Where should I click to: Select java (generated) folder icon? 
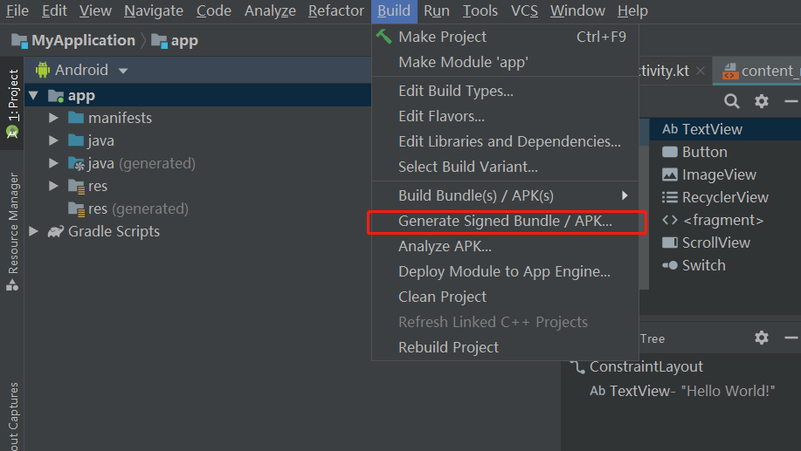(x=76, y=164)
